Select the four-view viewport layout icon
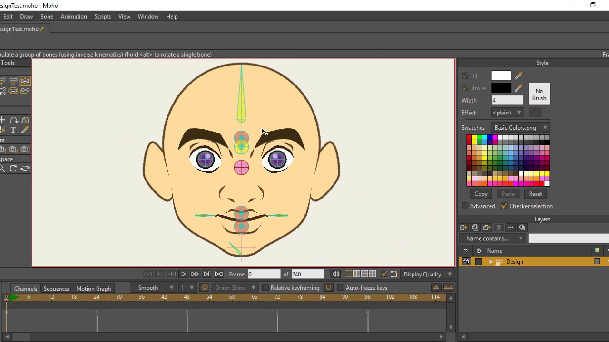 pyautogui.click(x=372, y=274)
